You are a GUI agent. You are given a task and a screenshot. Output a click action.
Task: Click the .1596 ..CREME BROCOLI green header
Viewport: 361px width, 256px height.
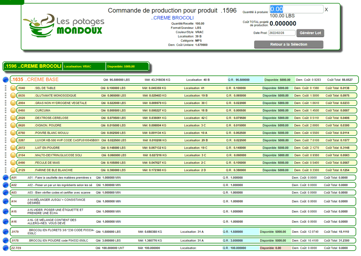(x=33, y=67)
